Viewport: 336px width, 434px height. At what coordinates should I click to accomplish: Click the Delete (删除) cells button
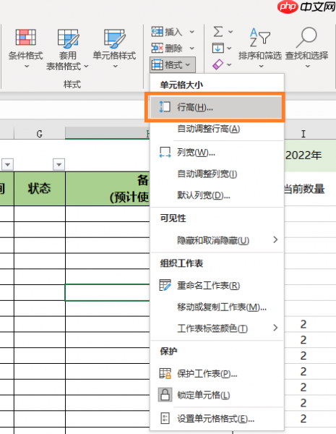(x=167, y=48)
